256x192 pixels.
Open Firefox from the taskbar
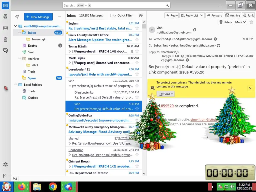click(x=22, y=186)
